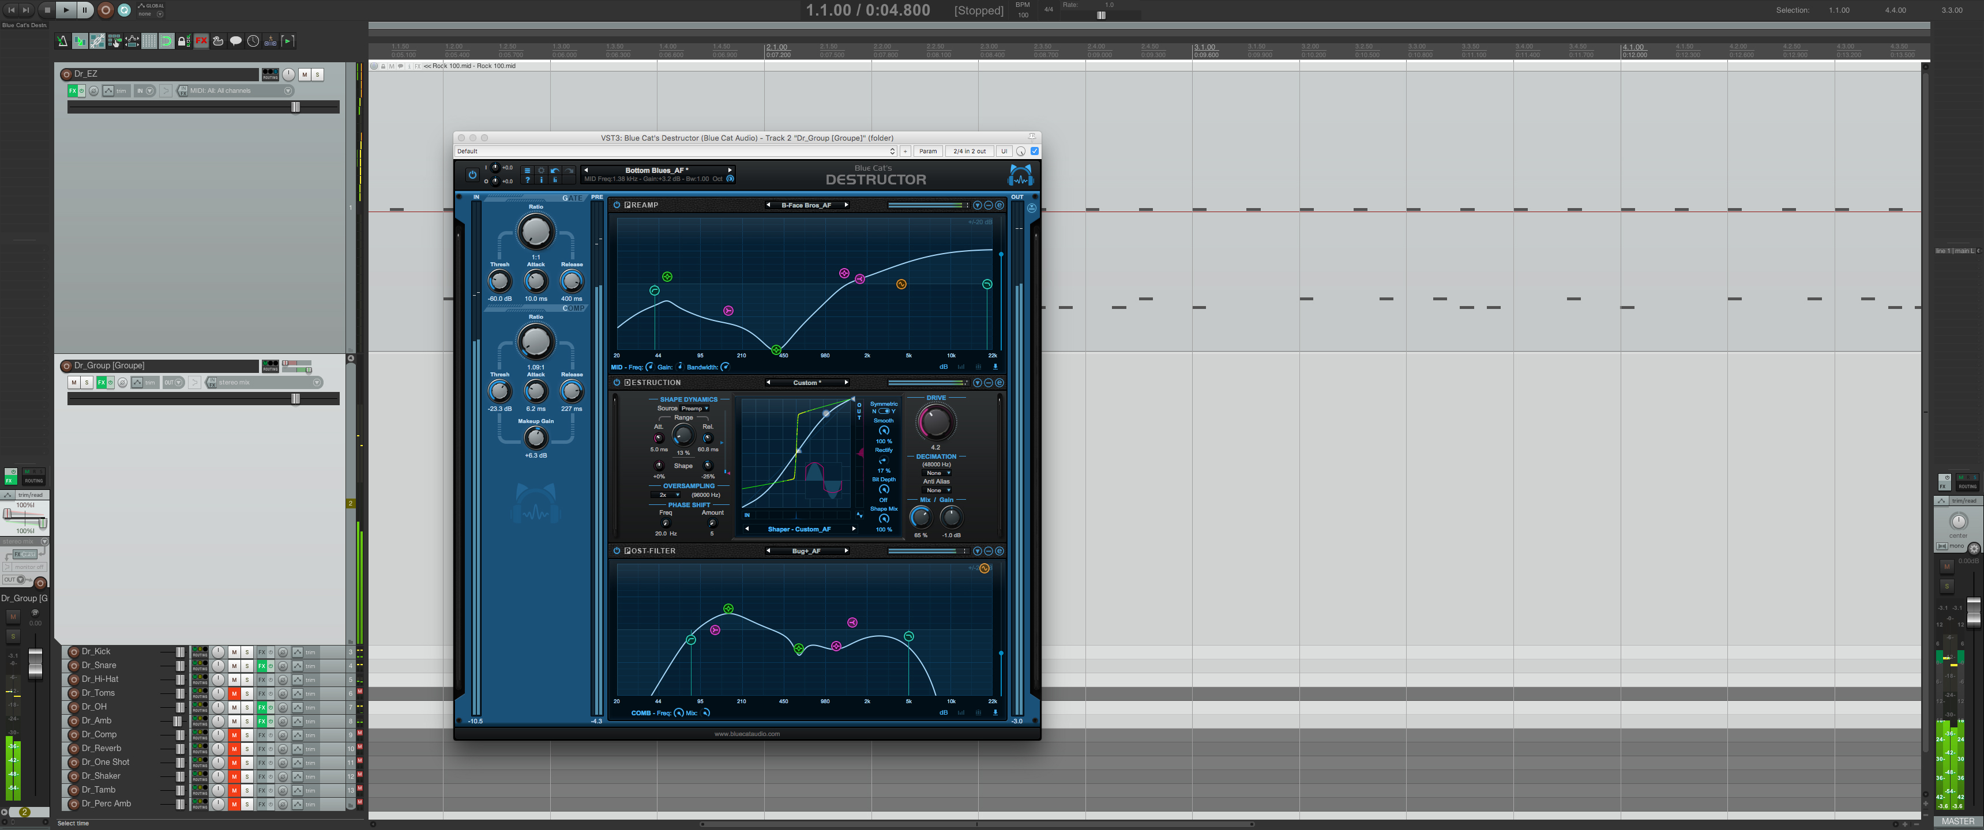The image size is (1984, 830).
Task: Click the Param button in the plugin header
Action: click(928, 151)
